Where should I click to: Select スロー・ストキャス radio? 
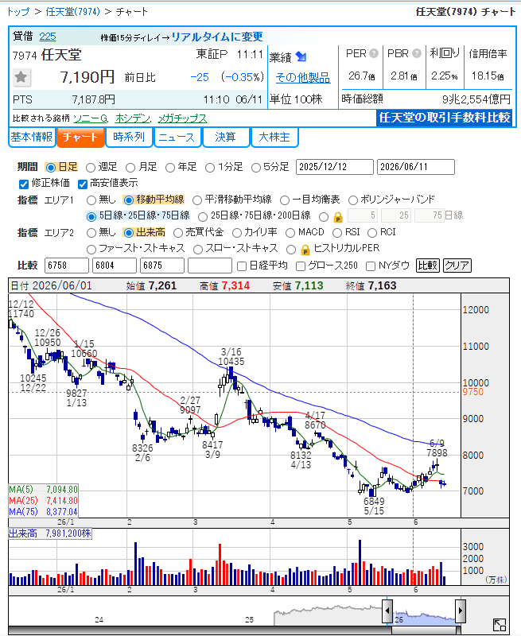198,249
